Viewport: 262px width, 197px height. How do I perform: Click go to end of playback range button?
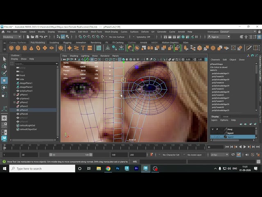tap(258, 147)
